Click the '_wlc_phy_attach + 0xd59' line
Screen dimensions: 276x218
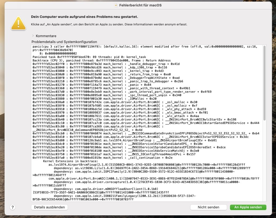click(119, 109)
